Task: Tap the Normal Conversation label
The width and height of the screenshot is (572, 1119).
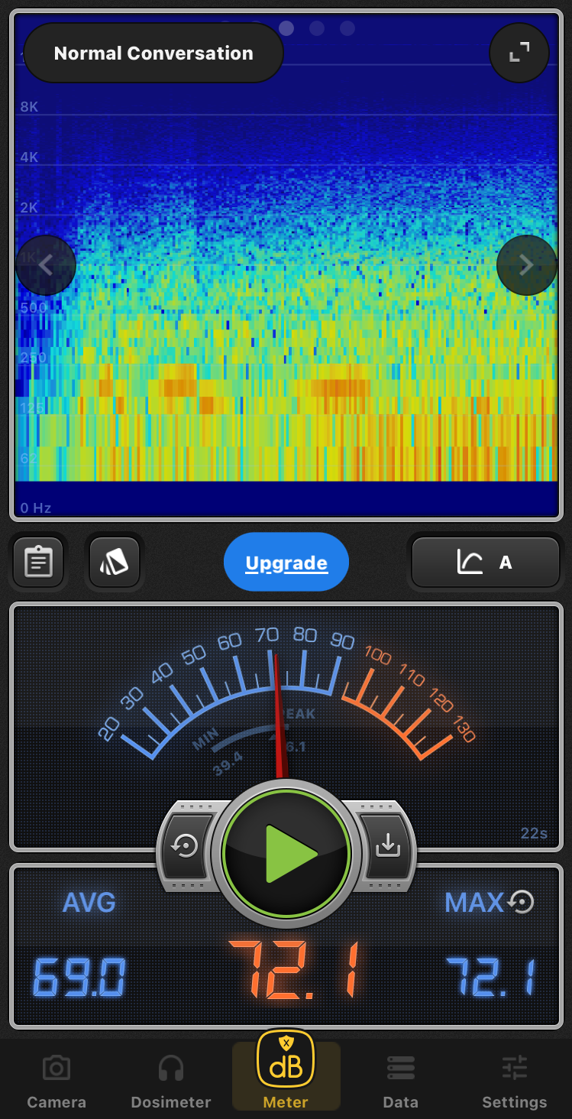Action: [x=154, y=54]
